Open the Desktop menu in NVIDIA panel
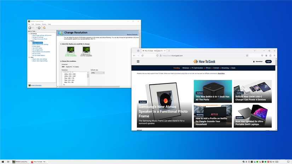292x164 pixels. (x=38, y=24)
